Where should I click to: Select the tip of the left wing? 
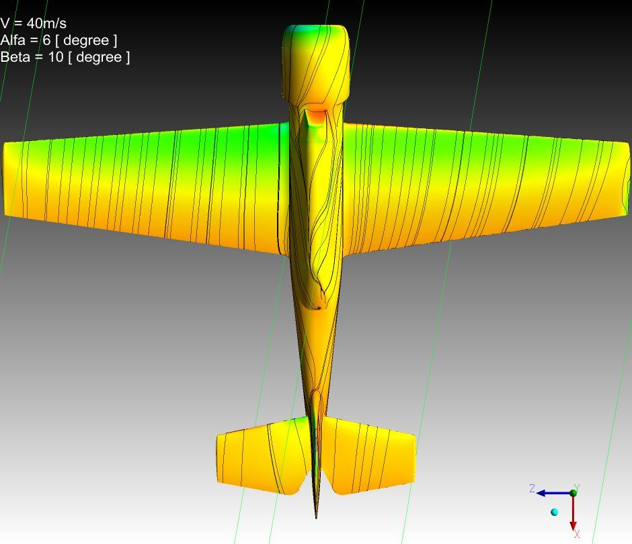click(x=10, y=178)
